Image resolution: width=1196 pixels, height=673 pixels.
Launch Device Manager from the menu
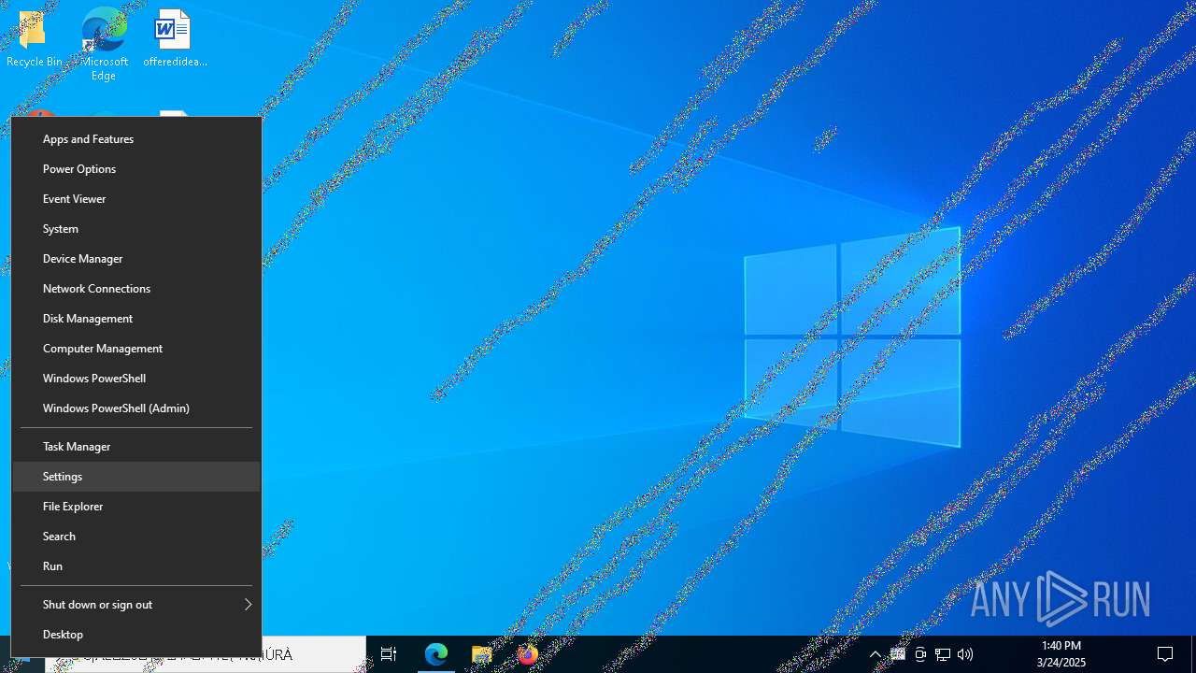[x=136, y=259]
